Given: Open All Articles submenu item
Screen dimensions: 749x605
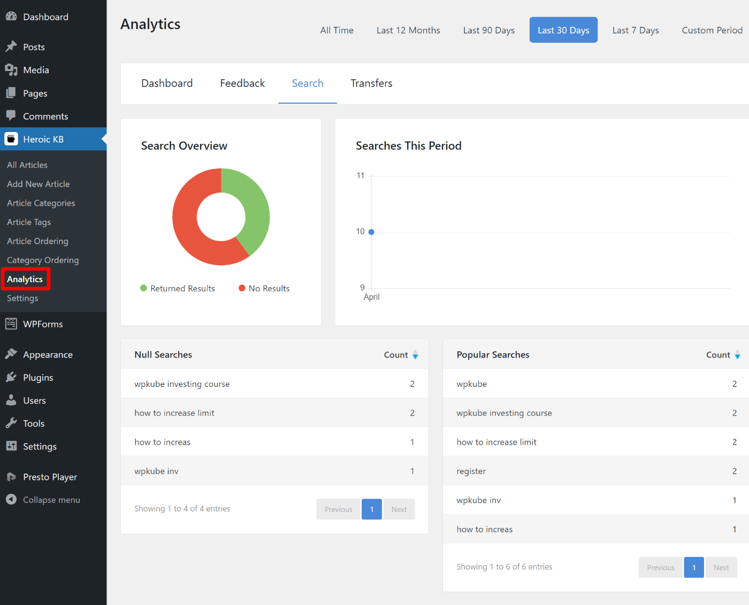Looking at the screenshot, I should [x=27, y=165].
